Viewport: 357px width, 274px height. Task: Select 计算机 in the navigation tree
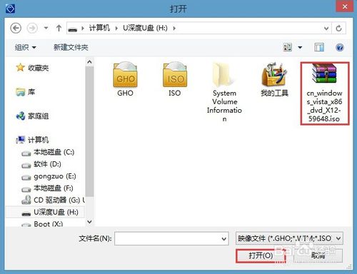32,140
